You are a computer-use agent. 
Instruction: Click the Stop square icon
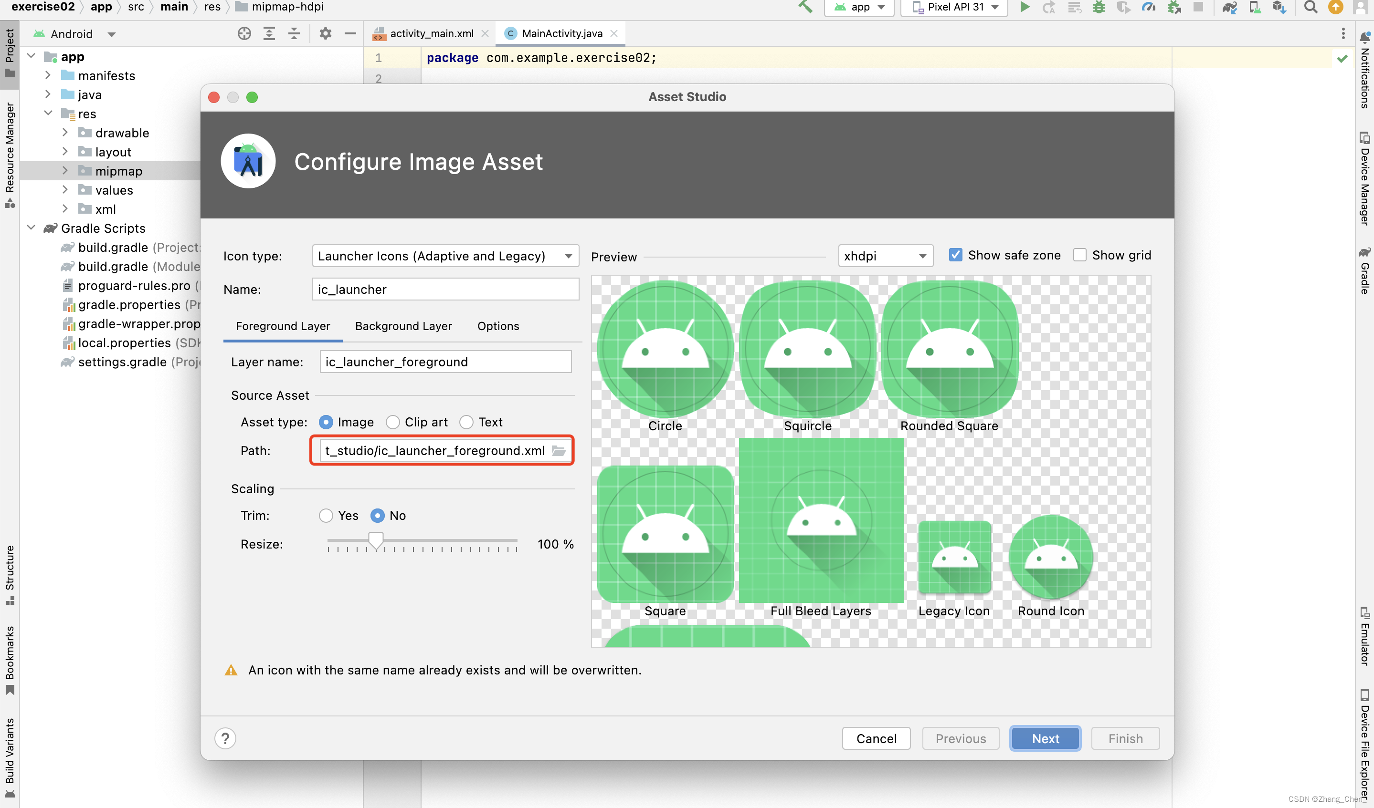[1198, 7]
